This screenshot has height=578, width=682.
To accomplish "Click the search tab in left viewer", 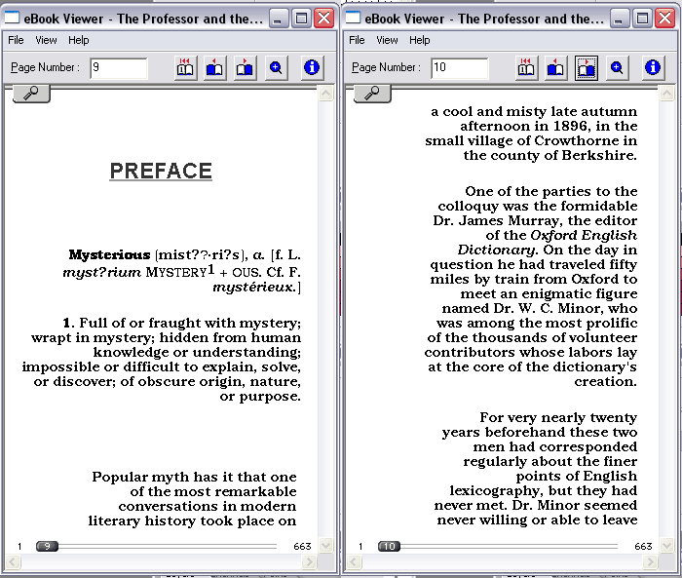I will point(31,94).
